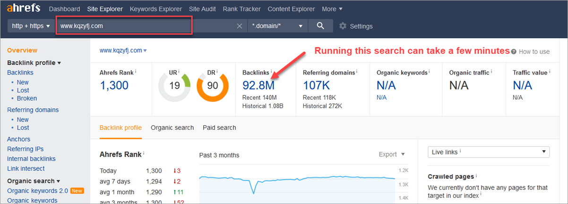The width and height of the screenshot is (568, 204).
Task: Click the Historical 1.08B text
Action: click(263, 106)
